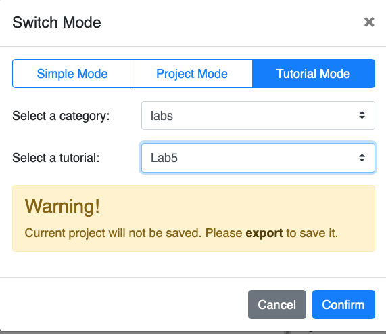Image resolution: width=386 pixels, height=334 pixels.
Task: Select the Project Mode tab
Action: 192,74
